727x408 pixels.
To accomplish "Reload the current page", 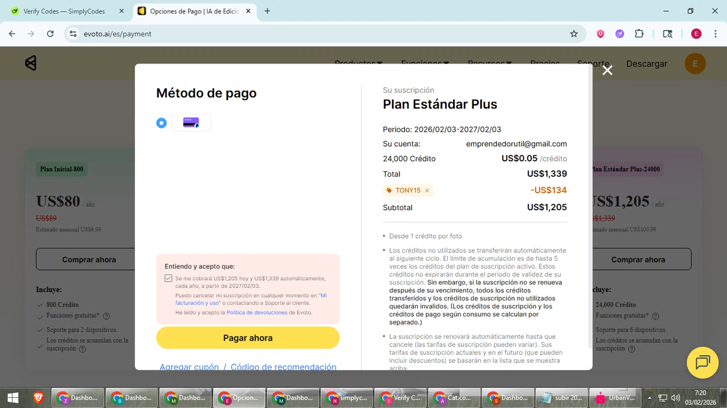I will click(x=50, y=34).
